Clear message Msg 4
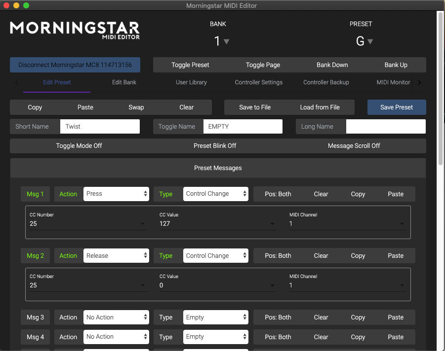445x351 pixels. pyautogui.click(x=321, y=337)
